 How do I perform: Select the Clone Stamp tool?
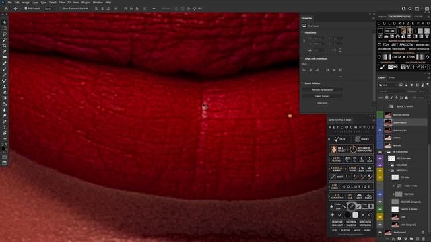(x=5, y=87)
